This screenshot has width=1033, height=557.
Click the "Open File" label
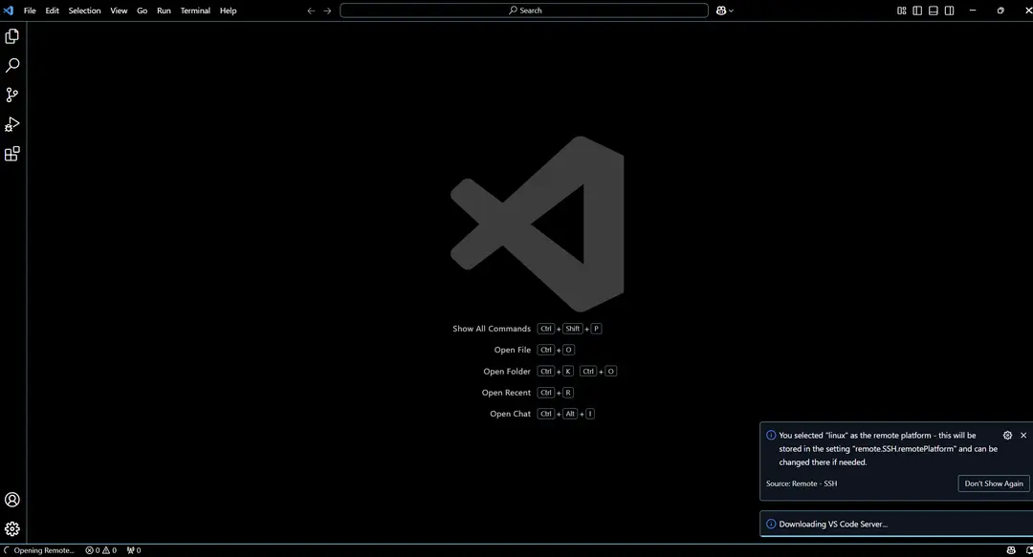[513, 350]
